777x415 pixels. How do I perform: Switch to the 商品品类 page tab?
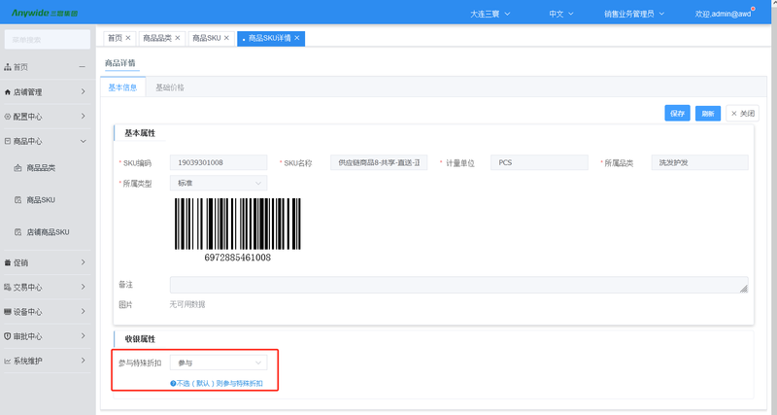pyautogui.click(x=157, y=38)
